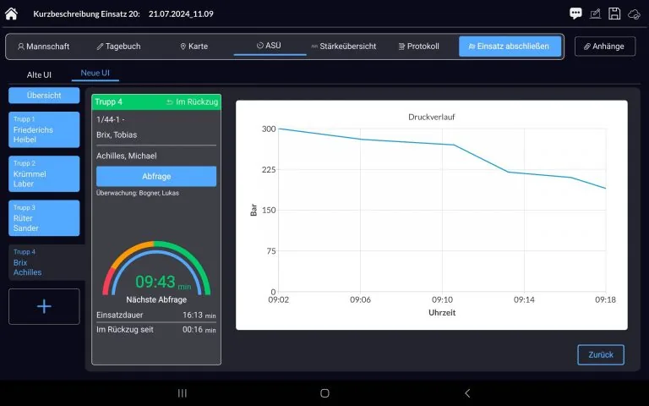The image size is (649, 406).
Task: Open the Mannschaft tab
Action: click(43, 47)
